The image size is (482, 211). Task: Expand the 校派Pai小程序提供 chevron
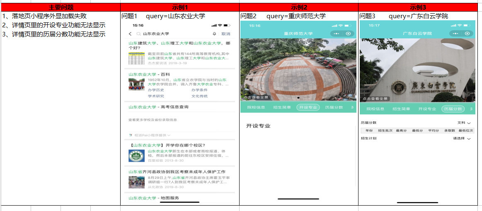coord(169,135)
